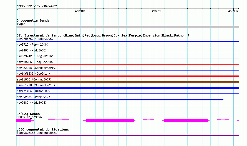Click the 45093k ruler tick label
247x146 pixels.
tap(233, 11)
